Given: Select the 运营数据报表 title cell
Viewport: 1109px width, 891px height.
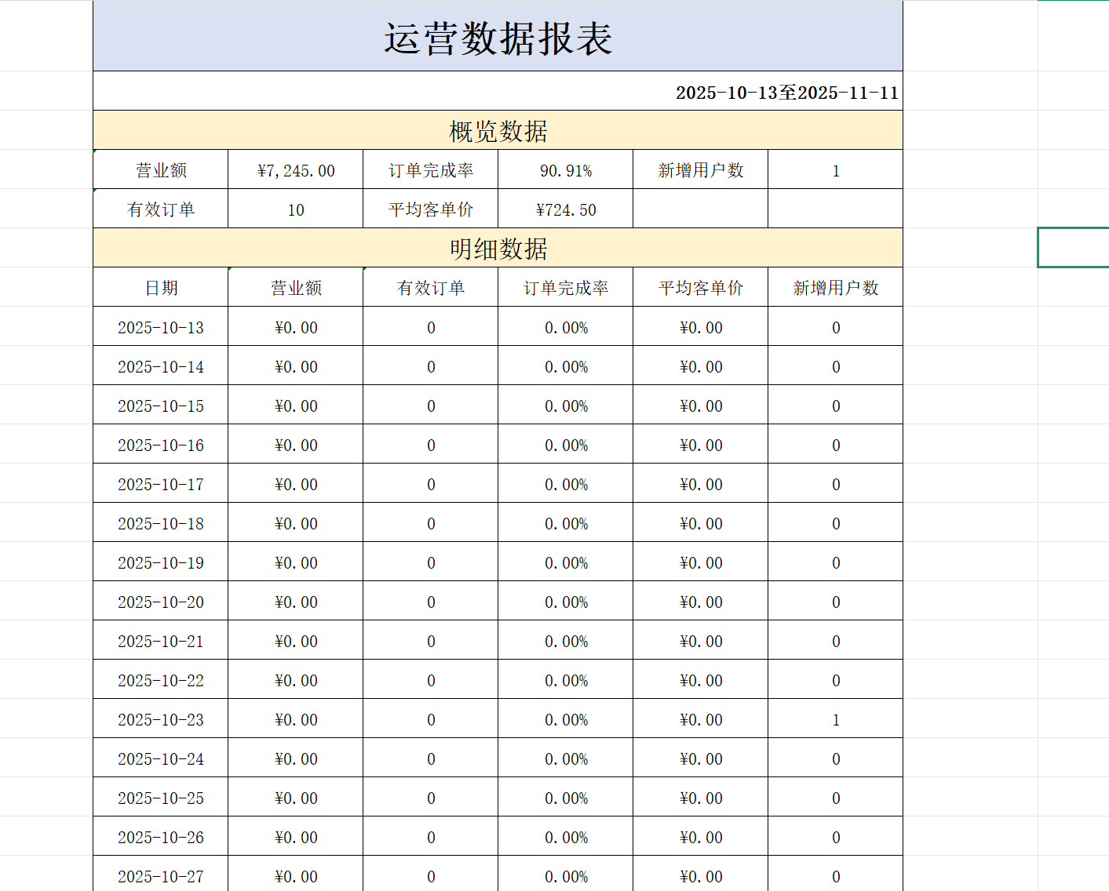Looking at the screenshot, I should 498,36.
